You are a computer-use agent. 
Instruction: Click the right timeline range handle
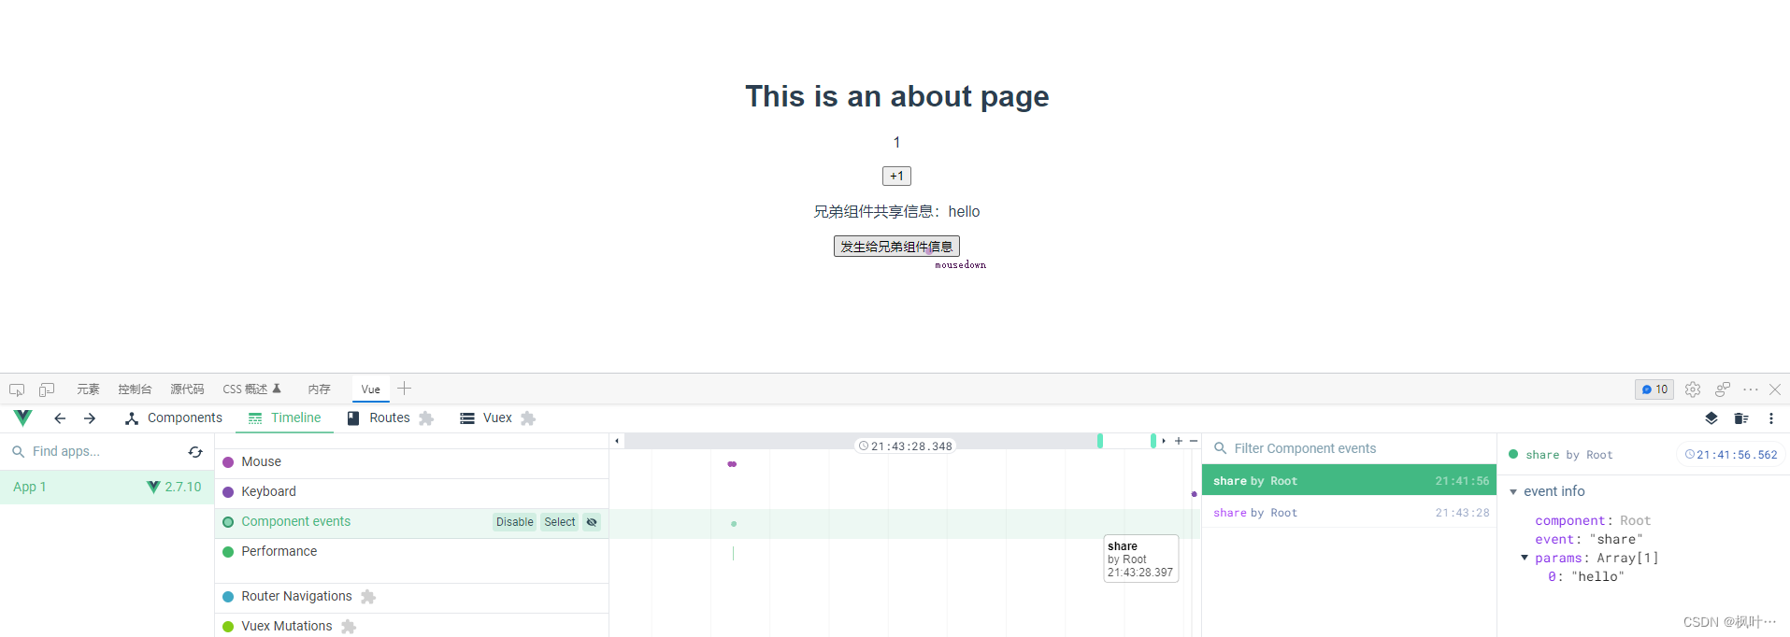[1153, 441]
